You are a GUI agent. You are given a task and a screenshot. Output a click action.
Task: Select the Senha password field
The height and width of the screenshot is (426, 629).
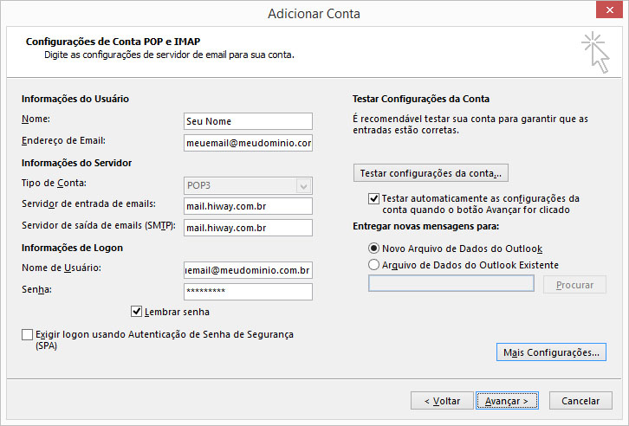[x=248, y=291]
